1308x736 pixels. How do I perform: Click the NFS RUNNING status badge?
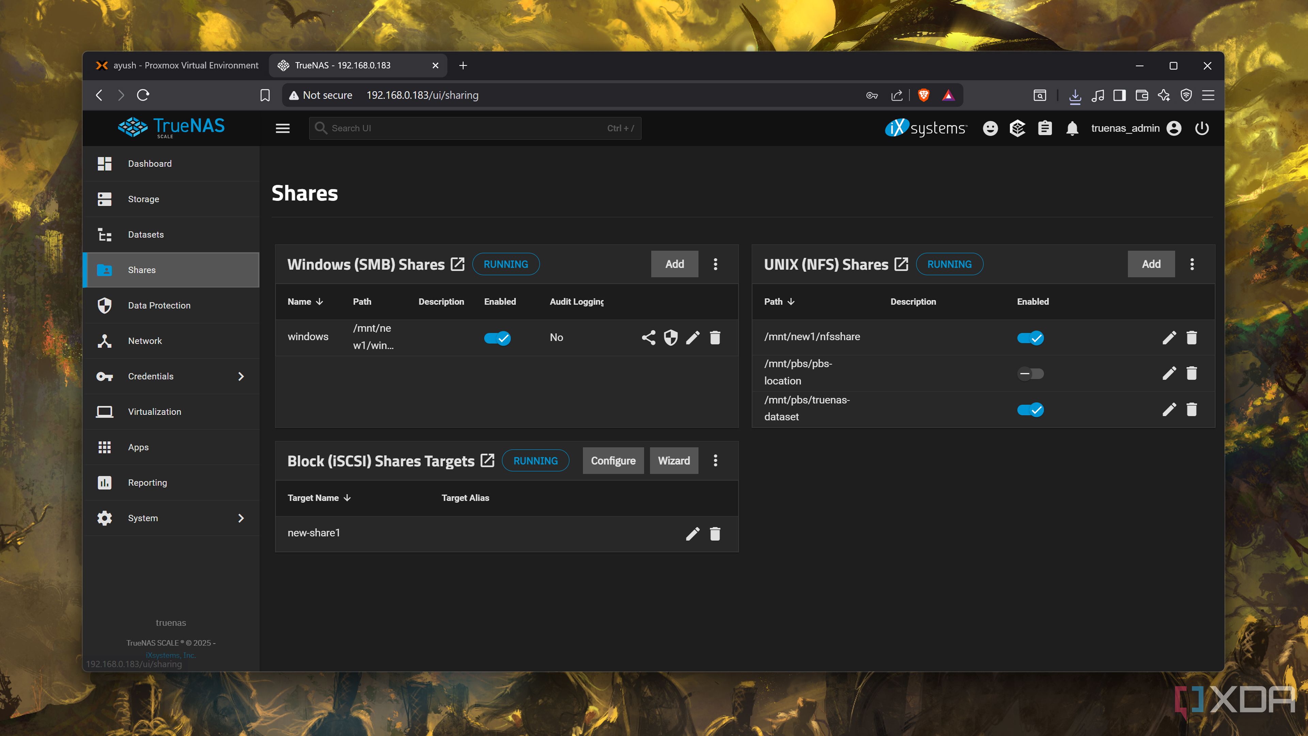[x=950, y=264]
